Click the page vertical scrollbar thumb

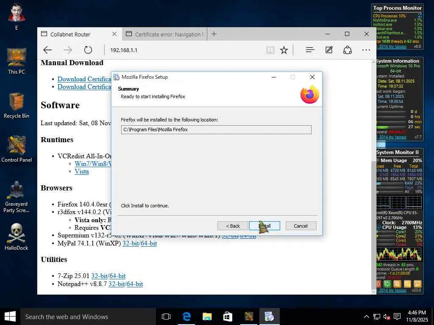pos(374,224)
